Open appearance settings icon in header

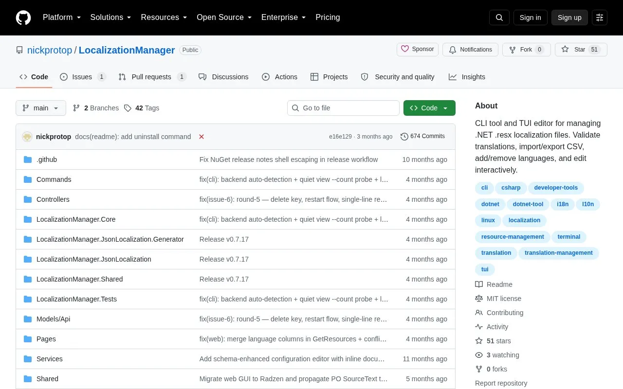click(600, 18)
